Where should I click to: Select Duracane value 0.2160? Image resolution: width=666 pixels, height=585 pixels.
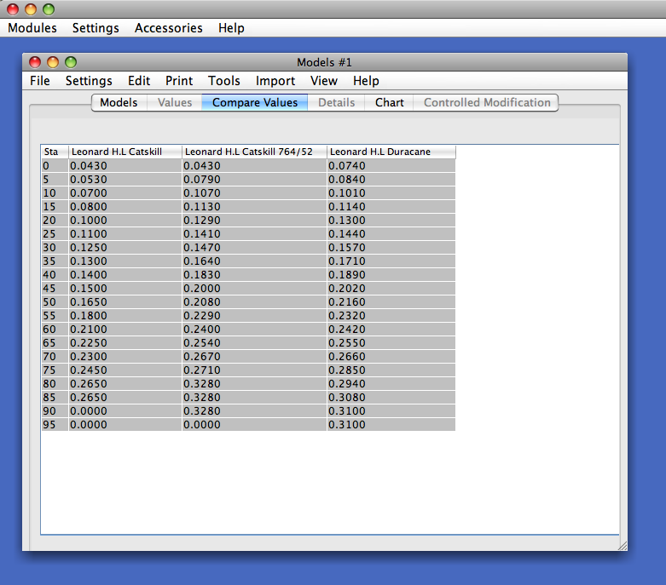[391, 302]
